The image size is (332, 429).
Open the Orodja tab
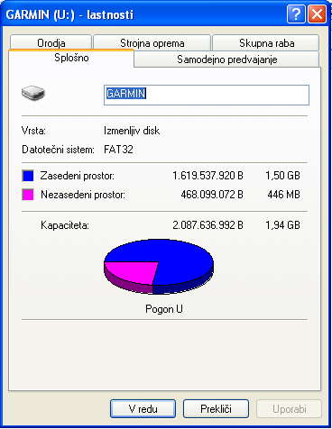[x=51, y=42]
